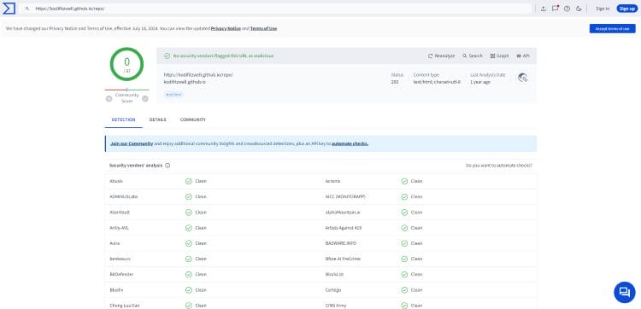Click Do you want to automate checks?
641x309 pixels.
click(499, 166)
